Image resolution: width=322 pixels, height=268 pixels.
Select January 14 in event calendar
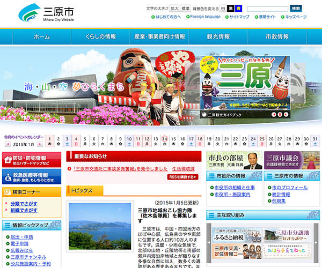[165, 140]
